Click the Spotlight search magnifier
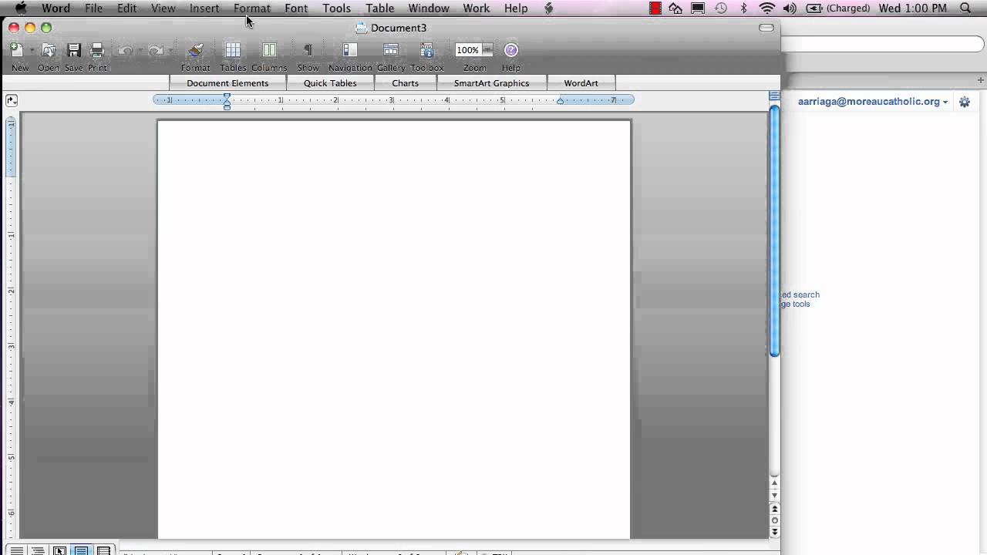 (966, 8)
